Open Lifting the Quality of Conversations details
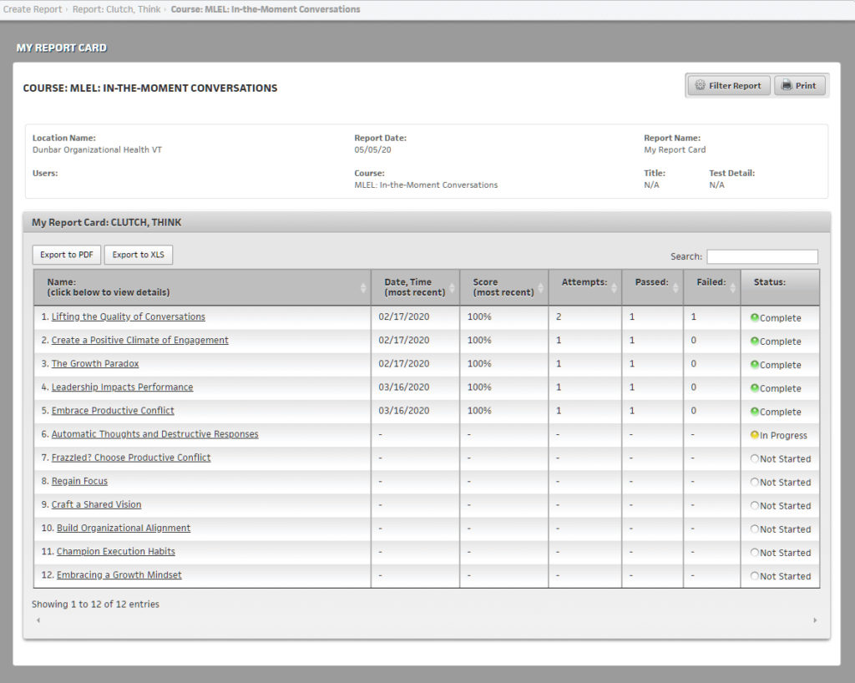This screenshot has width=855, height=683. (x=128, y=317)
